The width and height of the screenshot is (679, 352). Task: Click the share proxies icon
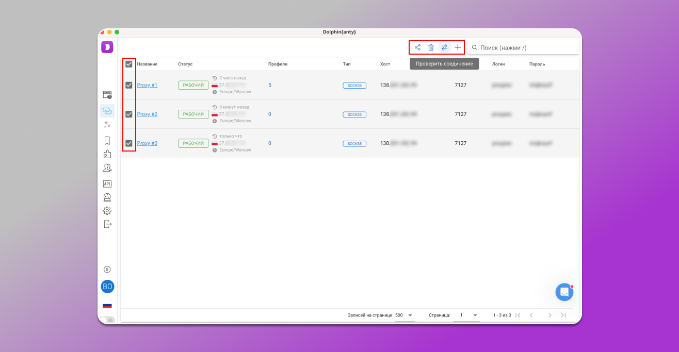(417, 47)
